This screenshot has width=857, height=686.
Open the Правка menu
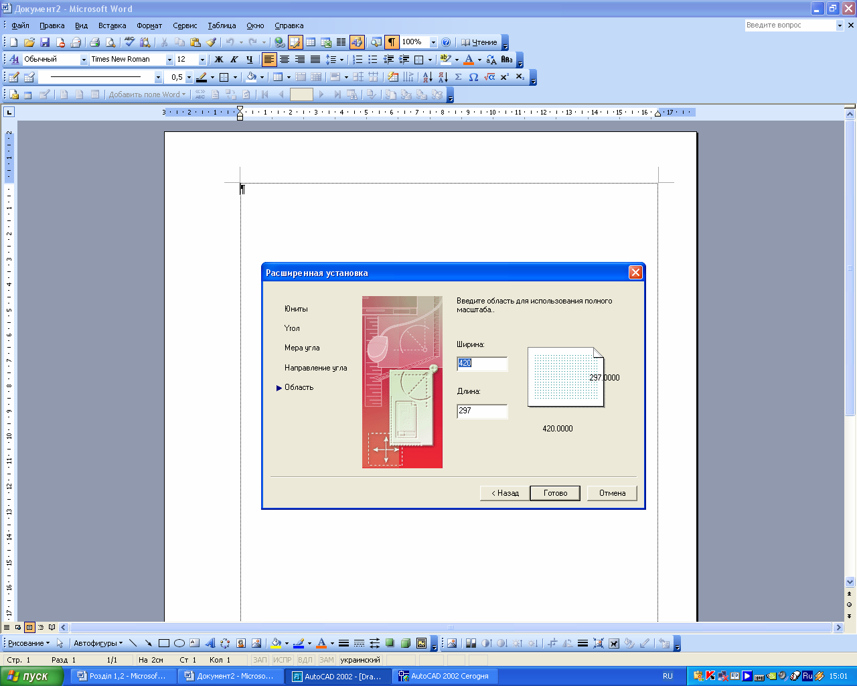(52, 25)
